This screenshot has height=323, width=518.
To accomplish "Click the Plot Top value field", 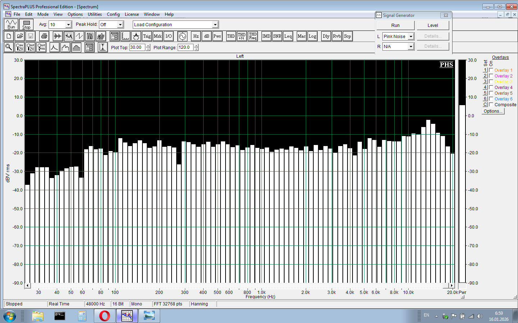I will (137, 47).
